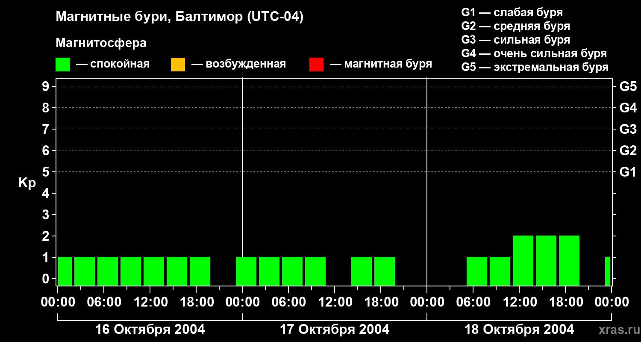The image size is (641, 342).
Task: Click the '06:00' tick label under 16 Октября
Action: tap(104, 302)
